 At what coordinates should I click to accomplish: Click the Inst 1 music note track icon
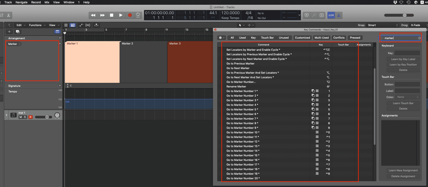click(13, 115)
